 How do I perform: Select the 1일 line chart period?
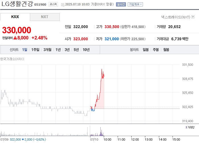tap(25, 50)
